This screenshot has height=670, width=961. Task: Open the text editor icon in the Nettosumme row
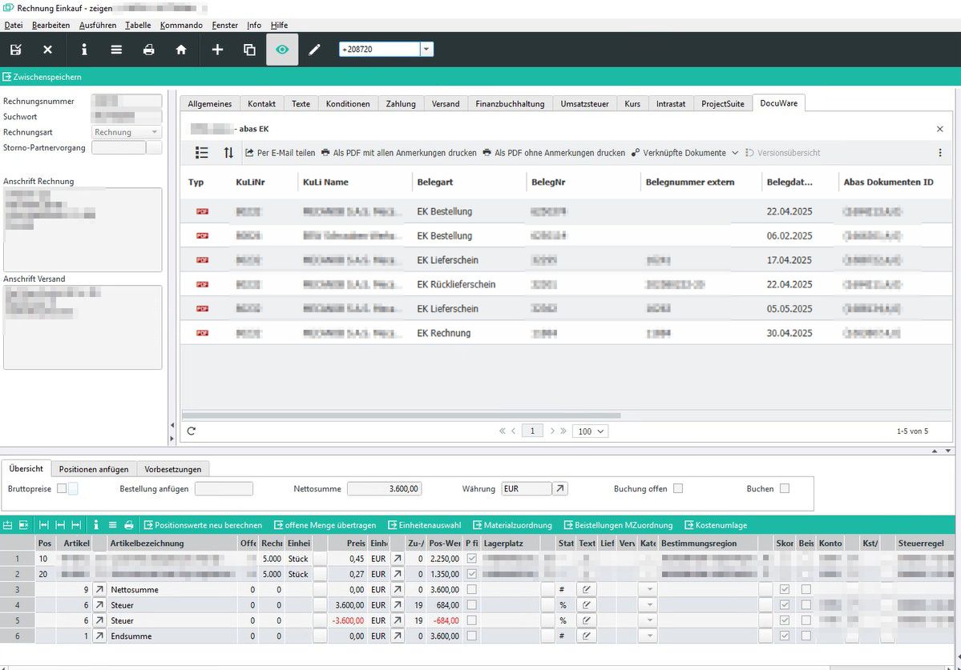point(587,589)
